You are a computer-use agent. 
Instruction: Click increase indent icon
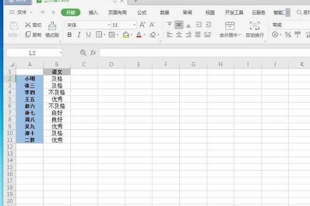[x=208, y=25]
